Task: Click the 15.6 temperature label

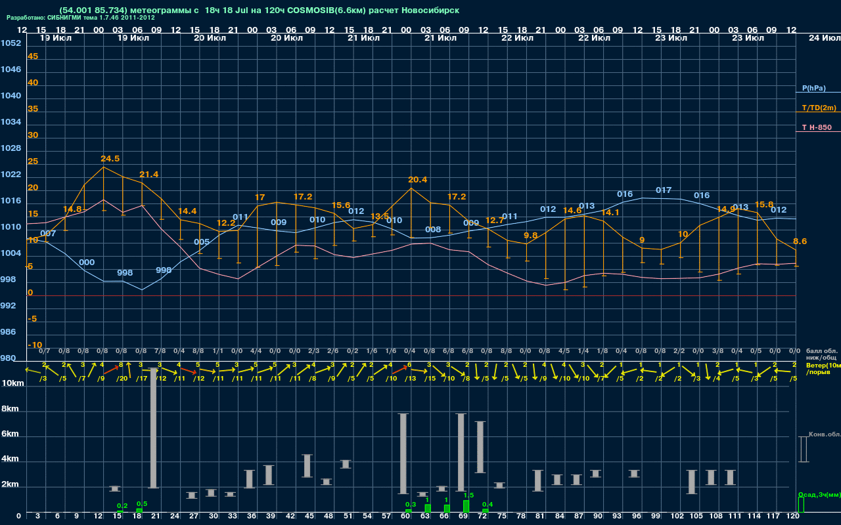Action: (341, 205)
